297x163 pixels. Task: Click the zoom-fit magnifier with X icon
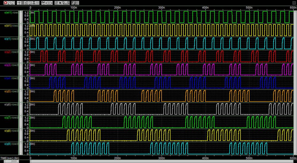click(x=13, y=3)
